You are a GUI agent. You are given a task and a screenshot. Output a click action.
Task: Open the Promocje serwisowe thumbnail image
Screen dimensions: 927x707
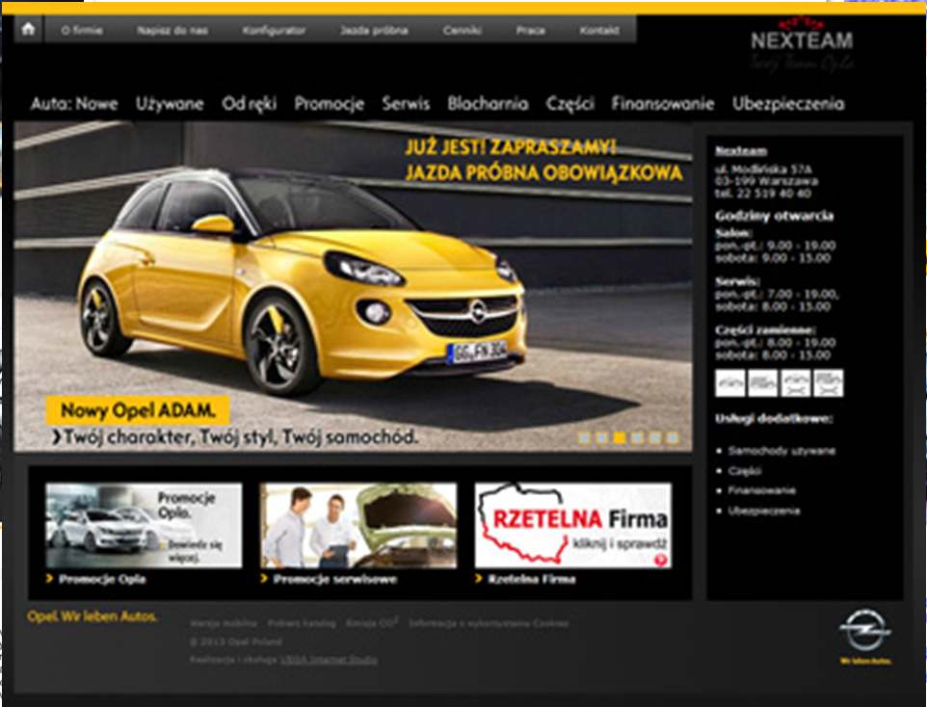(358, 526)
